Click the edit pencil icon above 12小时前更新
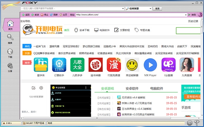This screenshot has height=127, width=204. coord(34,88)
